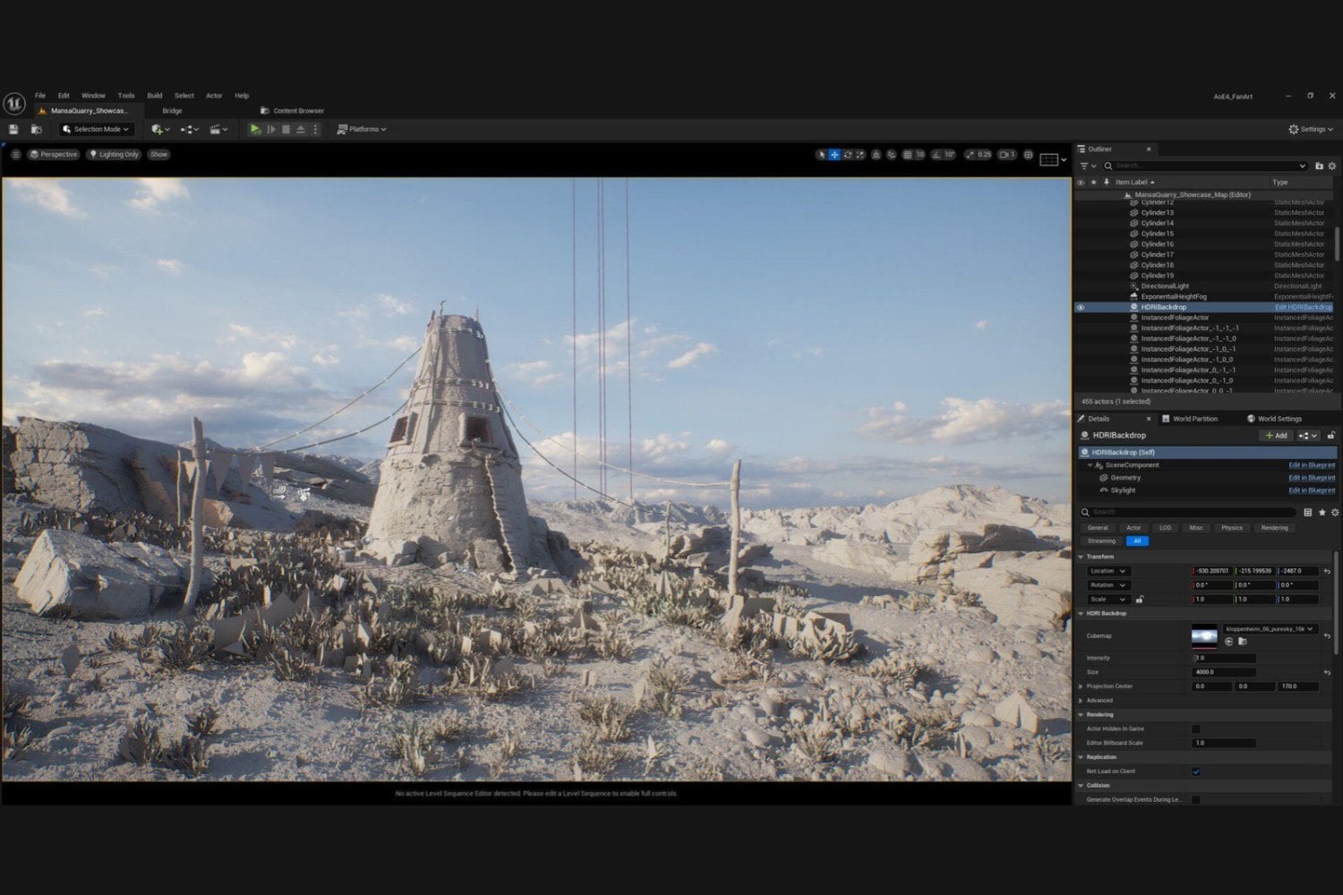Open the Platforms dropdown
1343x895 pixels.
pos(362,130)
